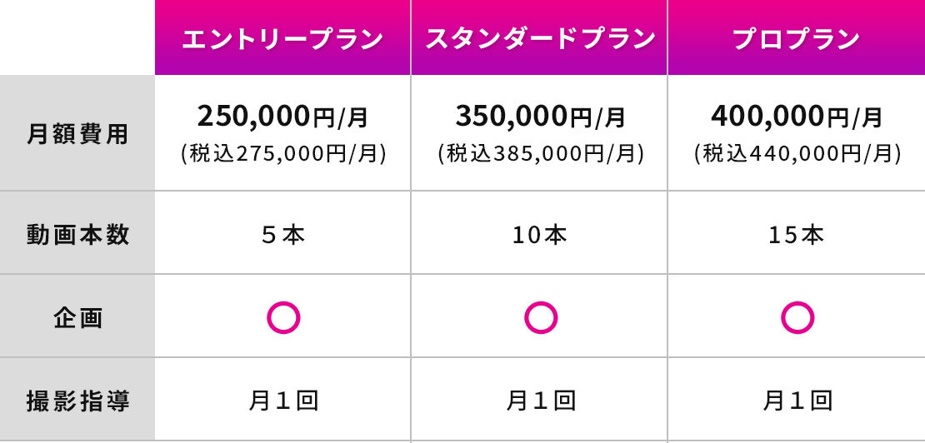Click the 350,000円/月 price

540,117
